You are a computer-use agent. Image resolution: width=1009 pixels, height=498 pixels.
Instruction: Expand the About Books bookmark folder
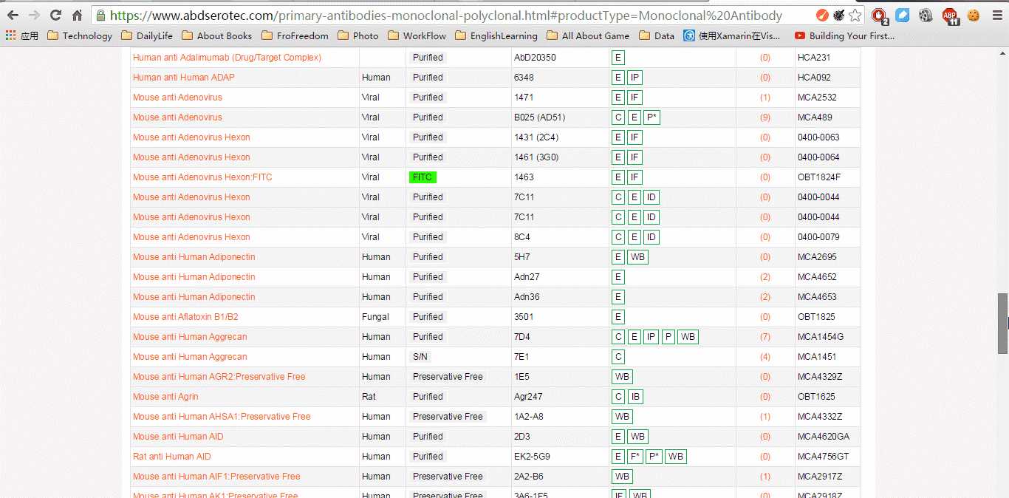click(216, 35)
